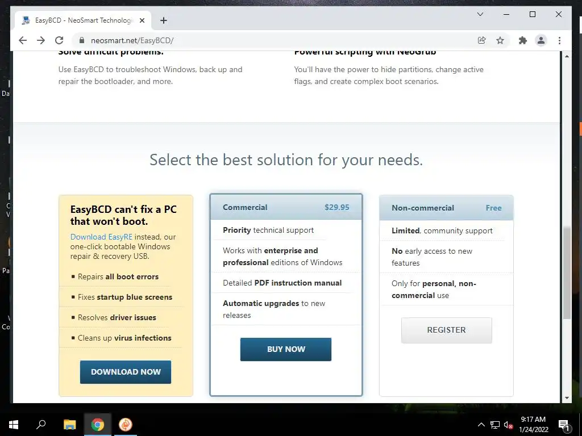Open File Explorer from taskbar
582x436 pixels.
pos(69,425)
